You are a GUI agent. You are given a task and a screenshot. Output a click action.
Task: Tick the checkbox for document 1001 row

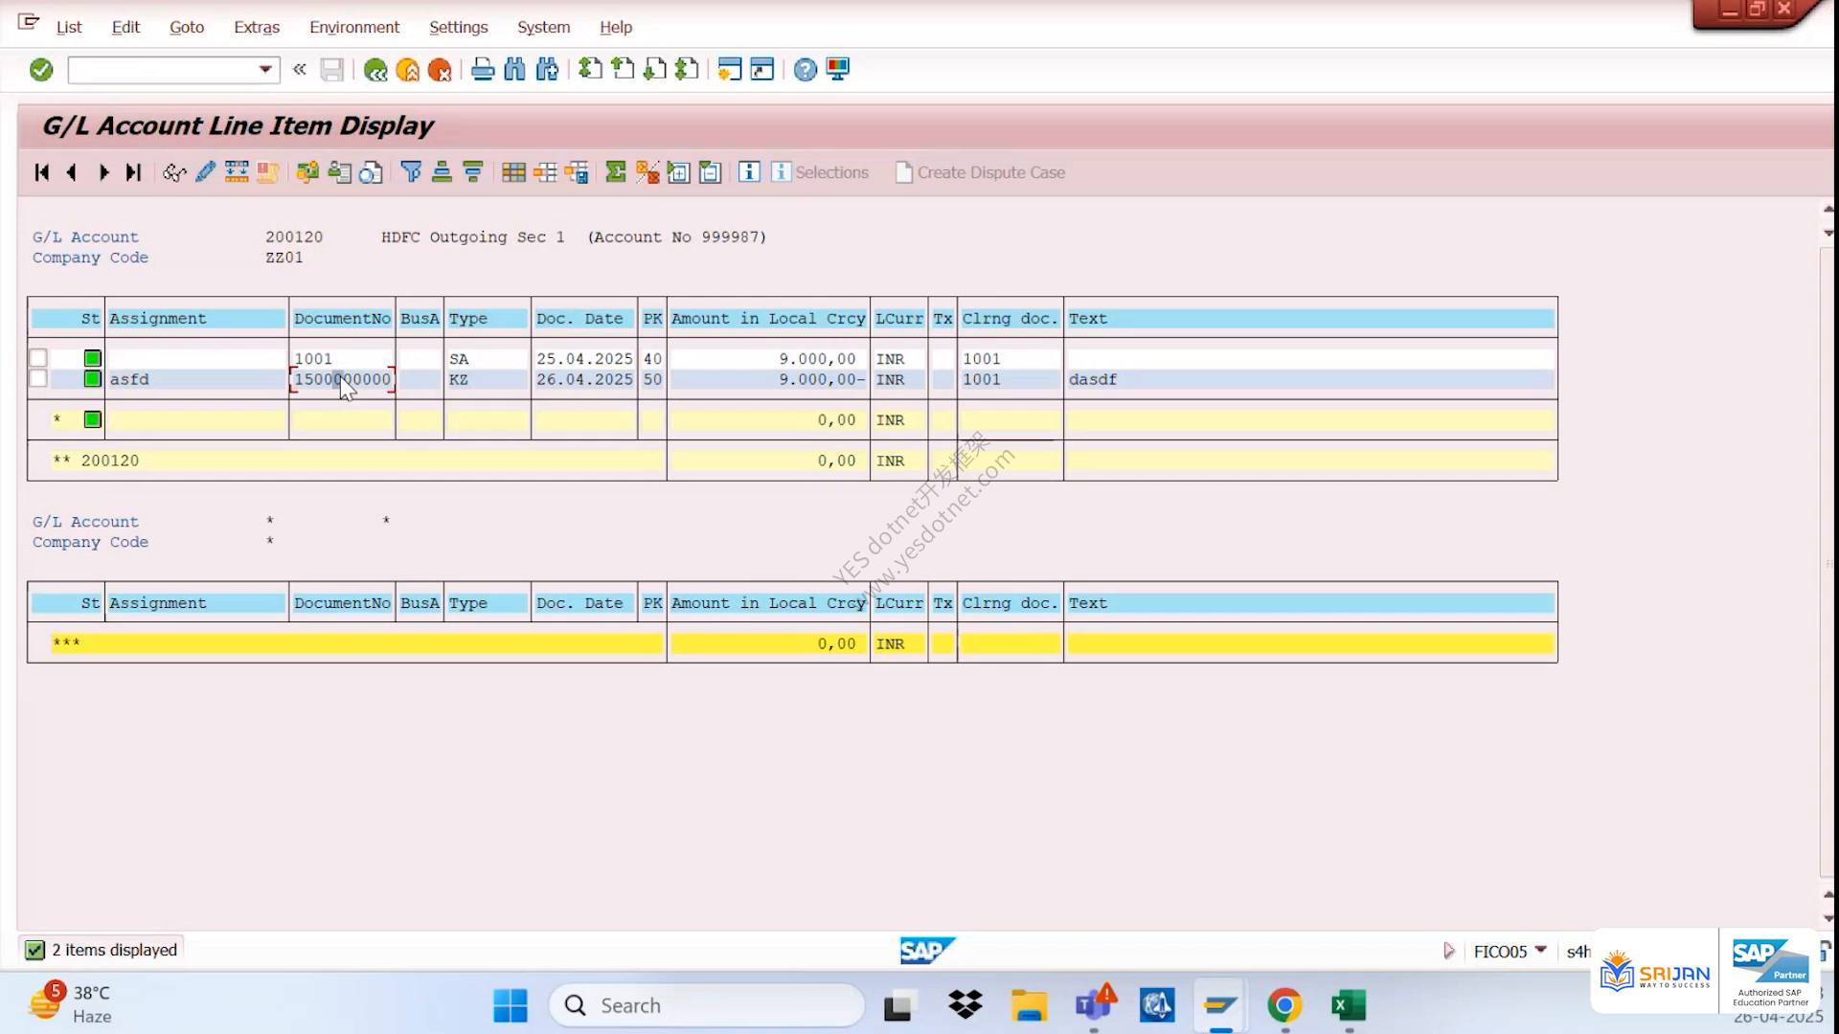tap(38, 358)
